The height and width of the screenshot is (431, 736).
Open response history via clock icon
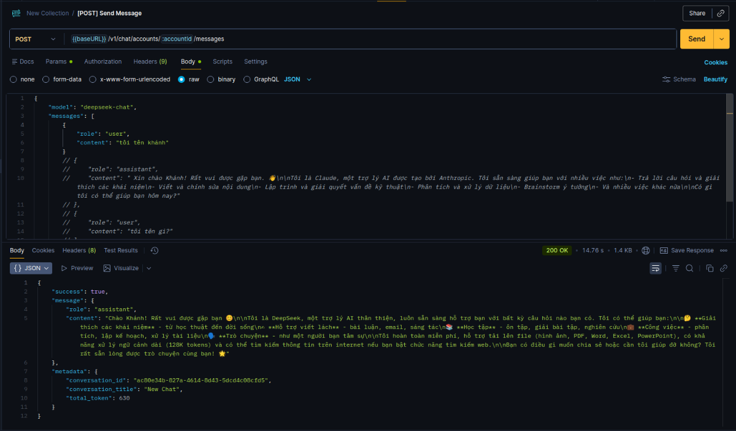coord(154,250)
